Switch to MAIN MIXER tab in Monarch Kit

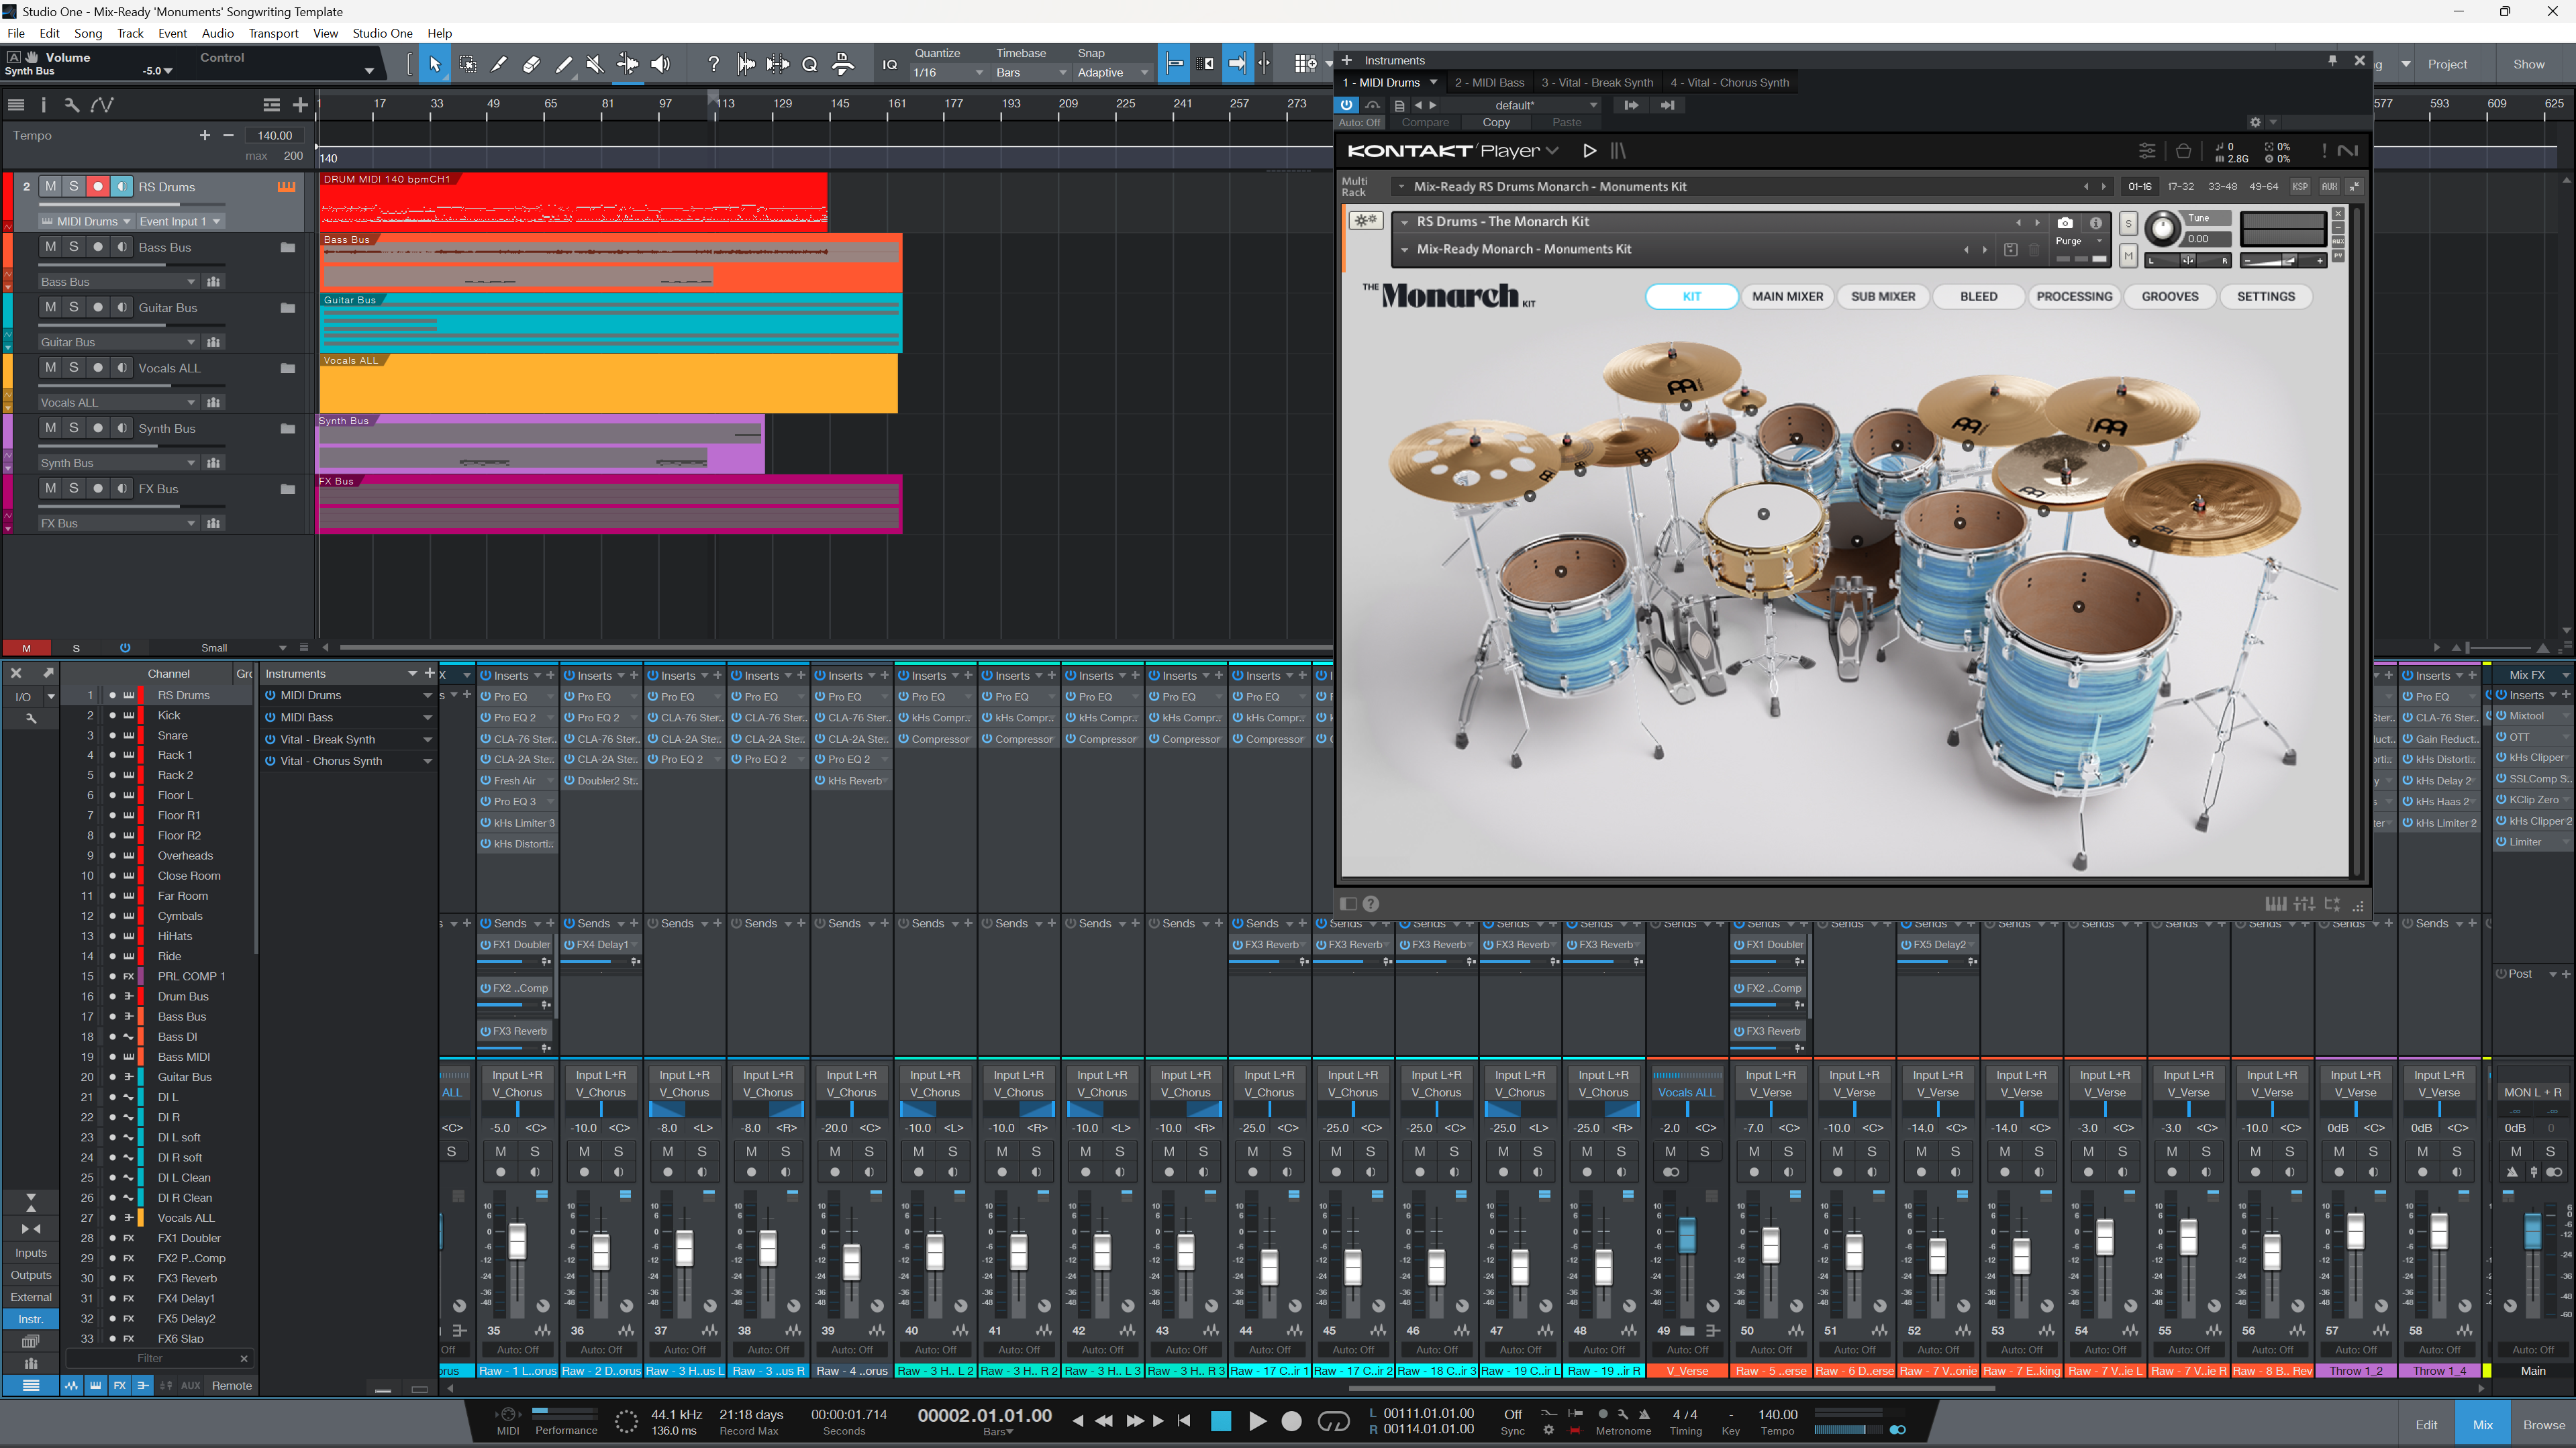click(x=1787, y=296)
